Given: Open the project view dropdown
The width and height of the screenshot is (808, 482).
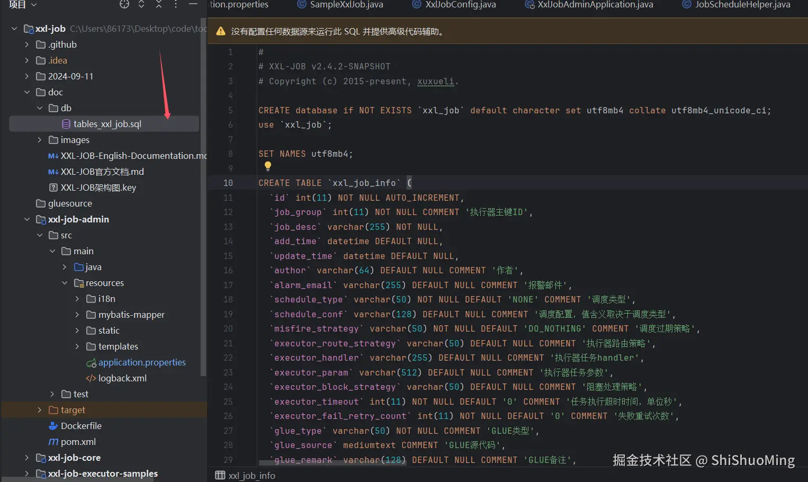Looking at the screenshot, I should click(x=23, y=4).
